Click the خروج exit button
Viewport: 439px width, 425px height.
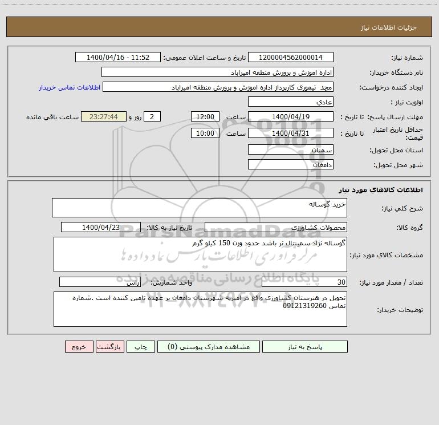coord(79,346)
